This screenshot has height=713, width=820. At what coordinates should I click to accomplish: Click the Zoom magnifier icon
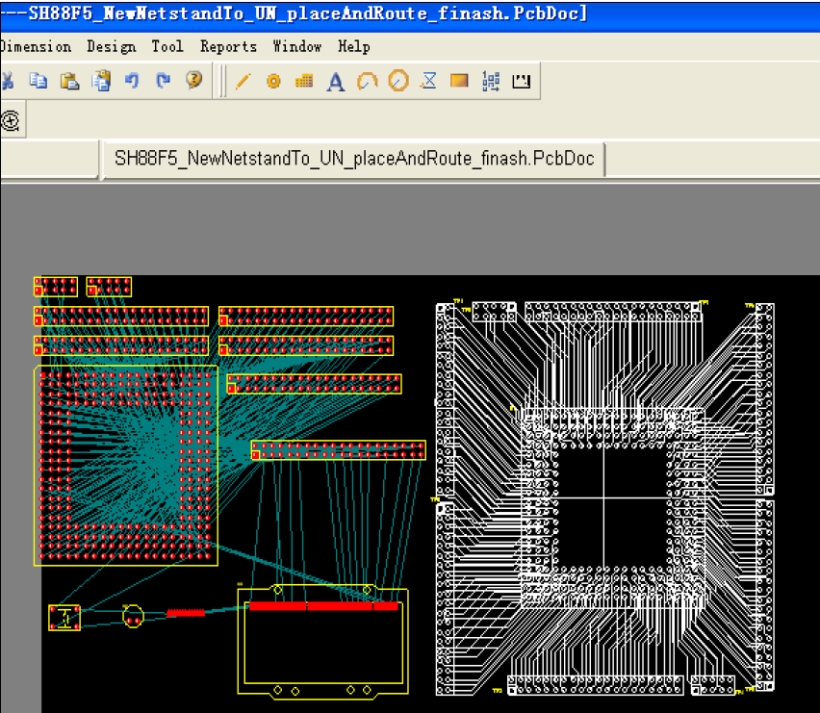click(11, 121)
